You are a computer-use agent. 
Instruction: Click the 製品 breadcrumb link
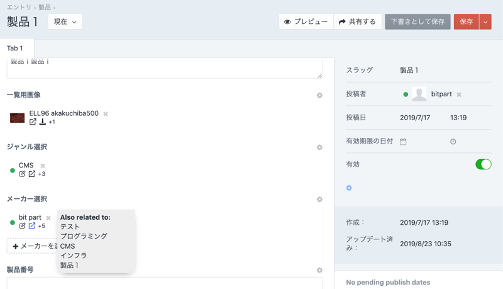click(45, 8)
